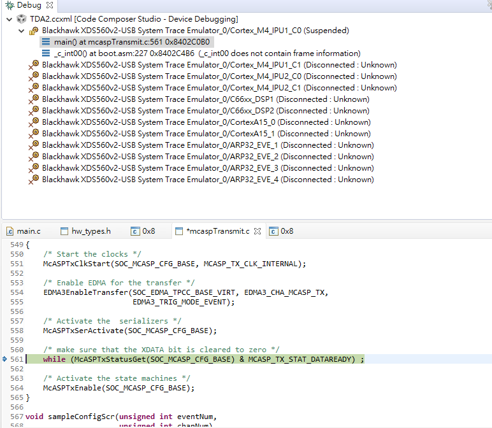Close the Debug view tab
This screenshot has height=428, width=492.
(50, 5)
